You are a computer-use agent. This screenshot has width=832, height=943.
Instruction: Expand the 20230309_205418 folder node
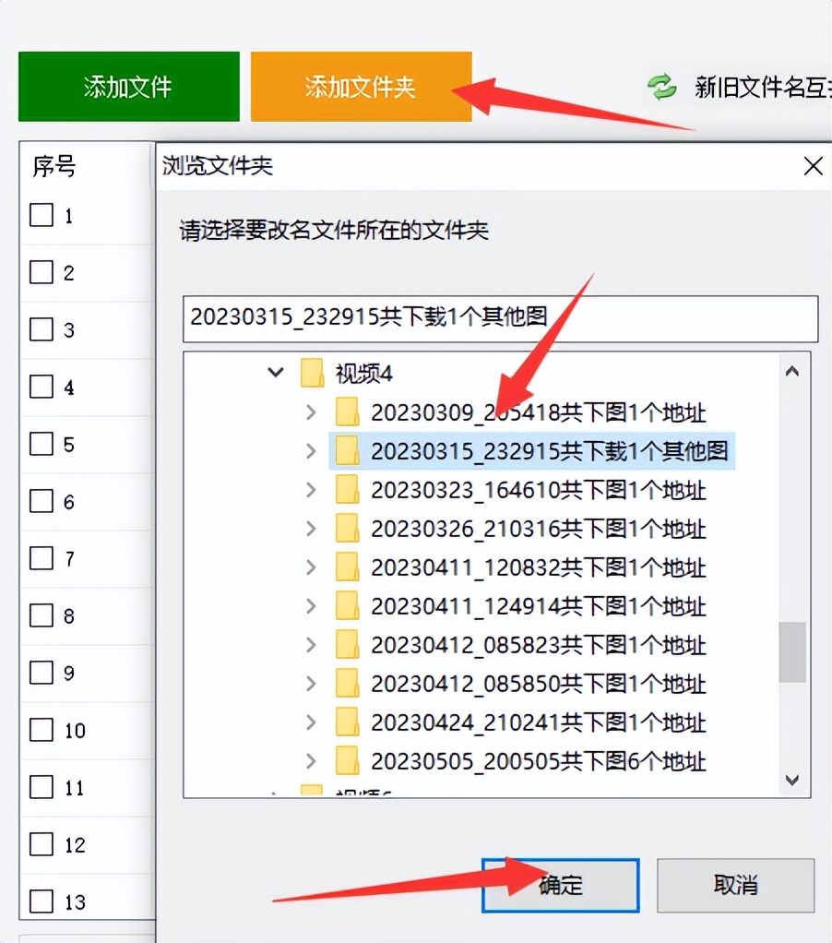[x=311, y=412]
